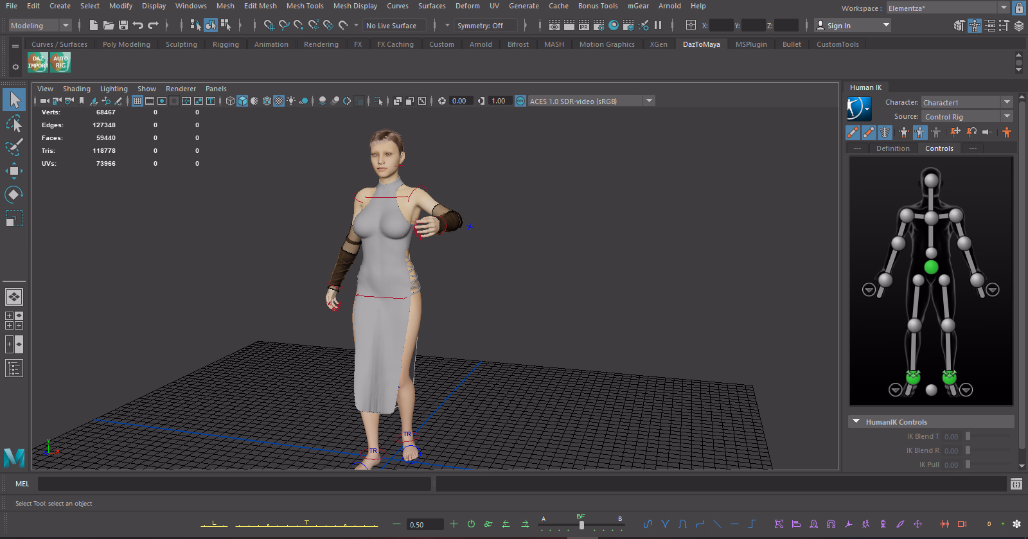Toggle the viewport grid display
This screenshot has width=1028, height=539.
click(x=137, y=101)
